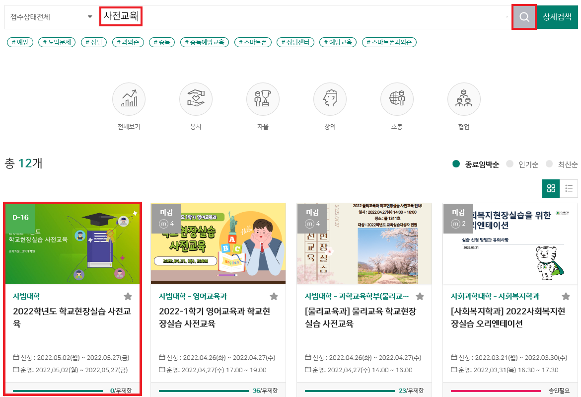This screenshot has width=581, height=397.
Task: Select the 봉사 category icon
Action: coord(196,99)
